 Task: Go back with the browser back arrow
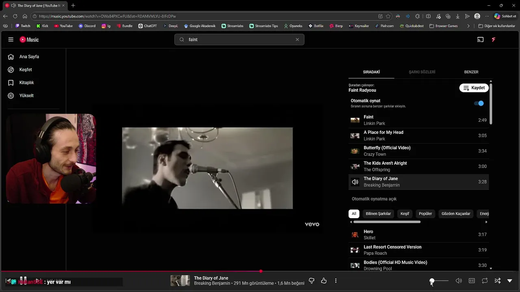coord(5,16)
